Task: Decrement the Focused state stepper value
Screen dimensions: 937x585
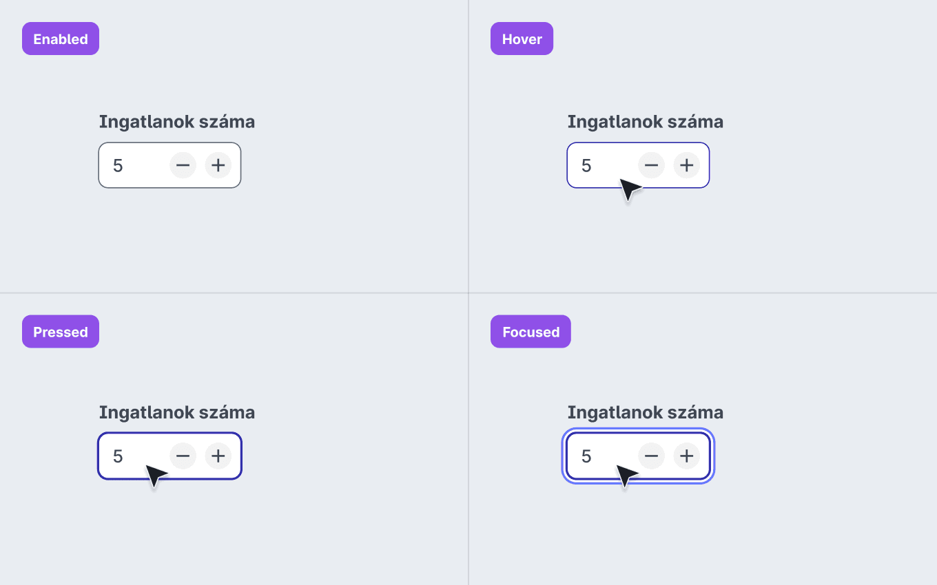Action: (x=651, y=456)
